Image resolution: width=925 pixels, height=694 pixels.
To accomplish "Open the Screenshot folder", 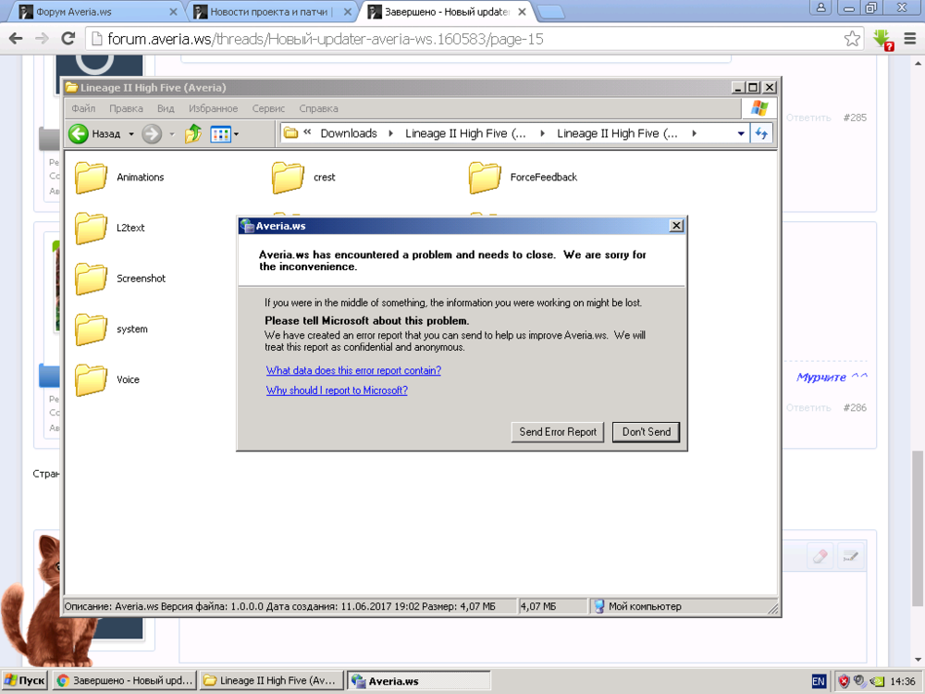I will [x=92, y=279].
